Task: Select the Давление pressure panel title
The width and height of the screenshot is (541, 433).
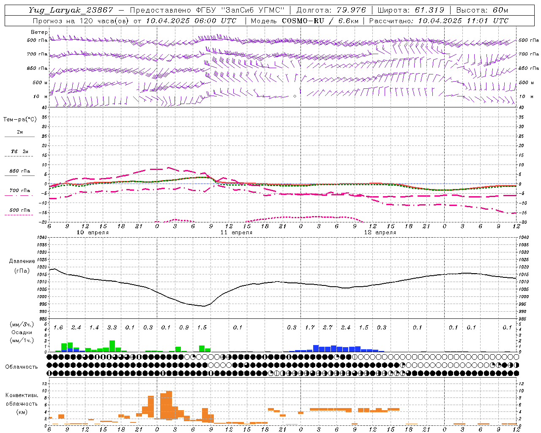Action: [22, 261]
